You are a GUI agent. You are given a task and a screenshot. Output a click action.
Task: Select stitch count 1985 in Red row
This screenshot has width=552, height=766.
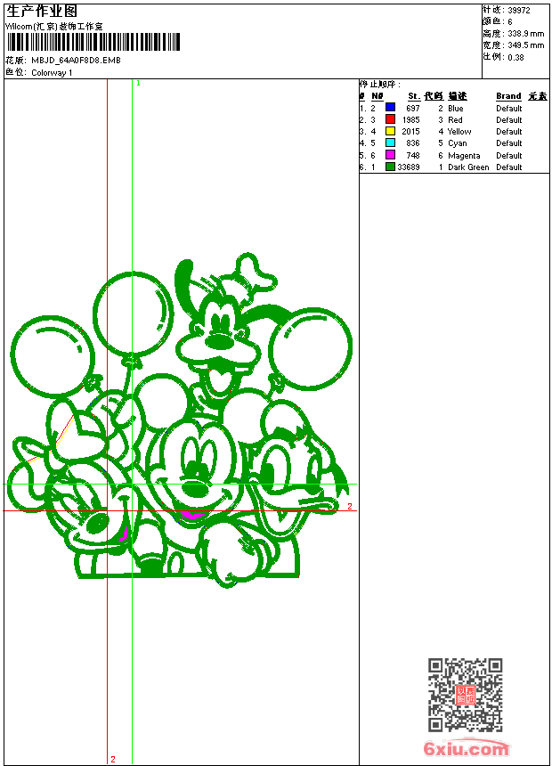(410, 119)
